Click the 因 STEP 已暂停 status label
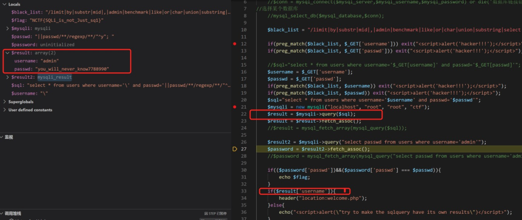The image size is (522, 220). (215, 213)
